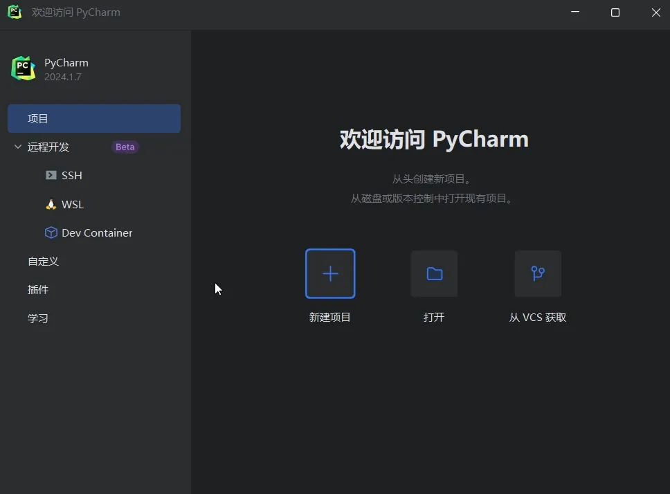Viewport: 670px width, 494px height.
Task: Select the 项目 tab
Action: coord(94,118)
